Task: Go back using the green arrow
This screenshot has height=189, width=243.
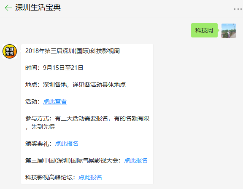Action: (x=8, y=8)
